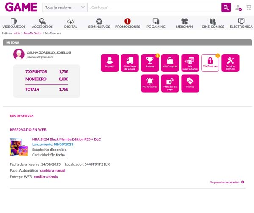Click Estado: No disponible text

click(x=49, y=150)
